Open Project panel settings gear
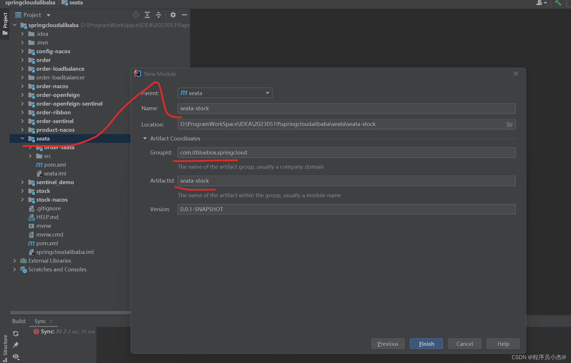The width and height of the screenshot is (571, 363). point(173,15)
